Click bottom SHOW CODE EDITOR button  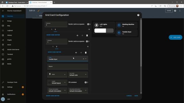53,96
